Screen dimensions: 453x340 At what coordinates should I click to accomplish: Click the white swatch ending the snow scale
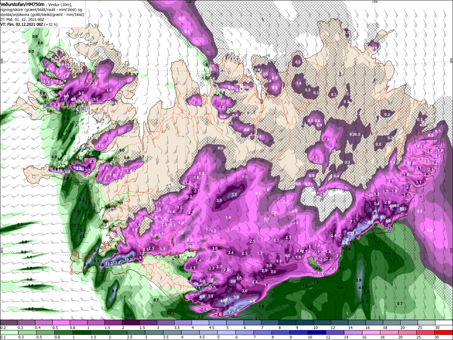(x=444, y=323)
